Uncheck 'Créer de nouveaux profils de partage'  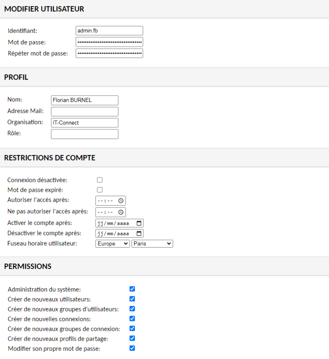click(132, 338)
